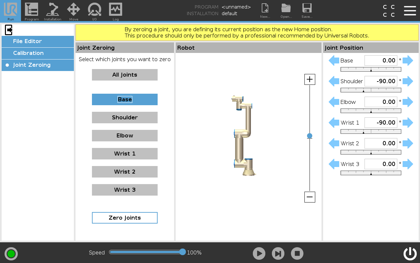The height and width of the screenshot is (263, 420).
Task: Select Calibration in the sidebar
Action: click(x=28, y=53)
